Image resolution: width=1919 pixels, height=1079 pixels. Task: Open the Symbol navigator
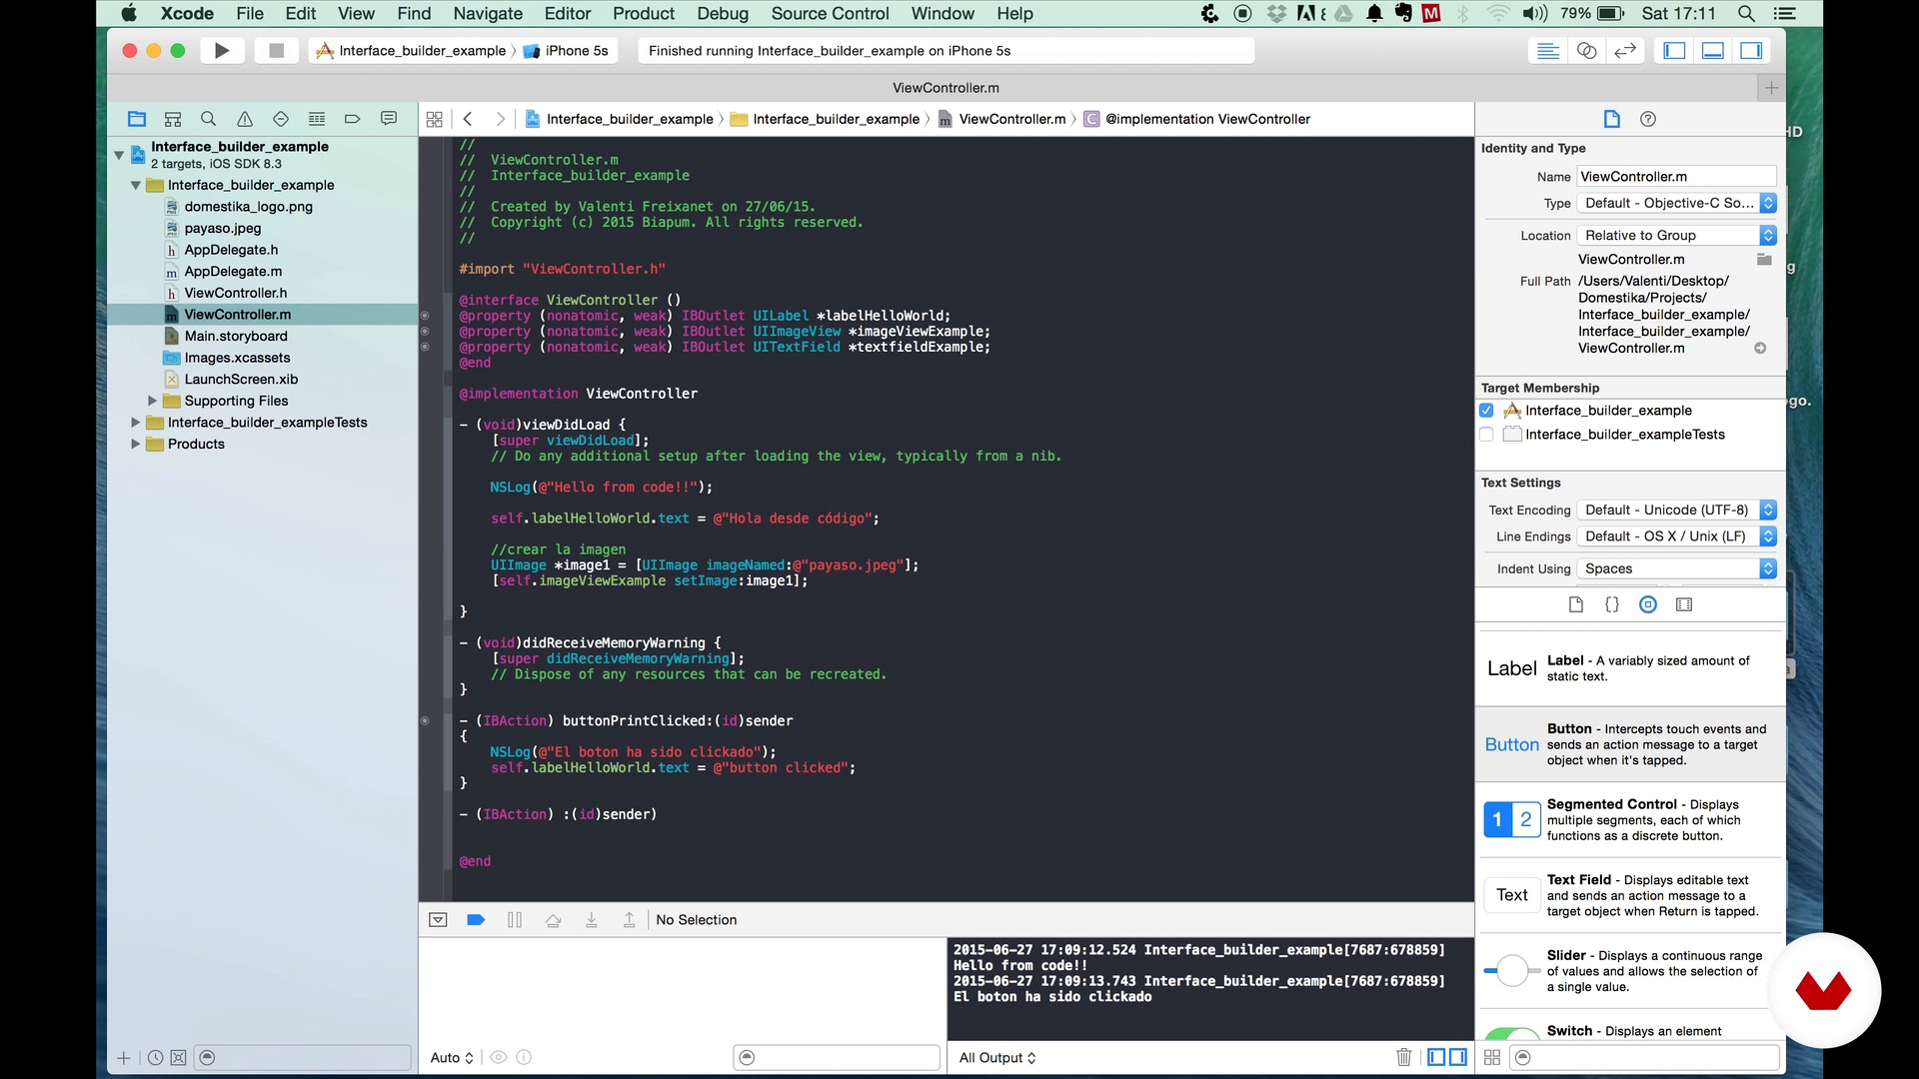pyautogui.click(x=173, y=119)
